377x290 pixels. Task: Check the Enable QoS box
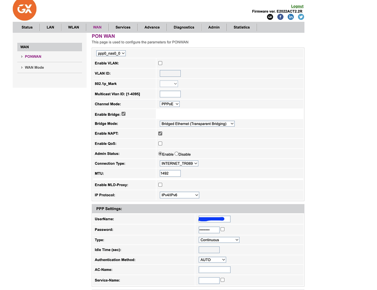160,143
